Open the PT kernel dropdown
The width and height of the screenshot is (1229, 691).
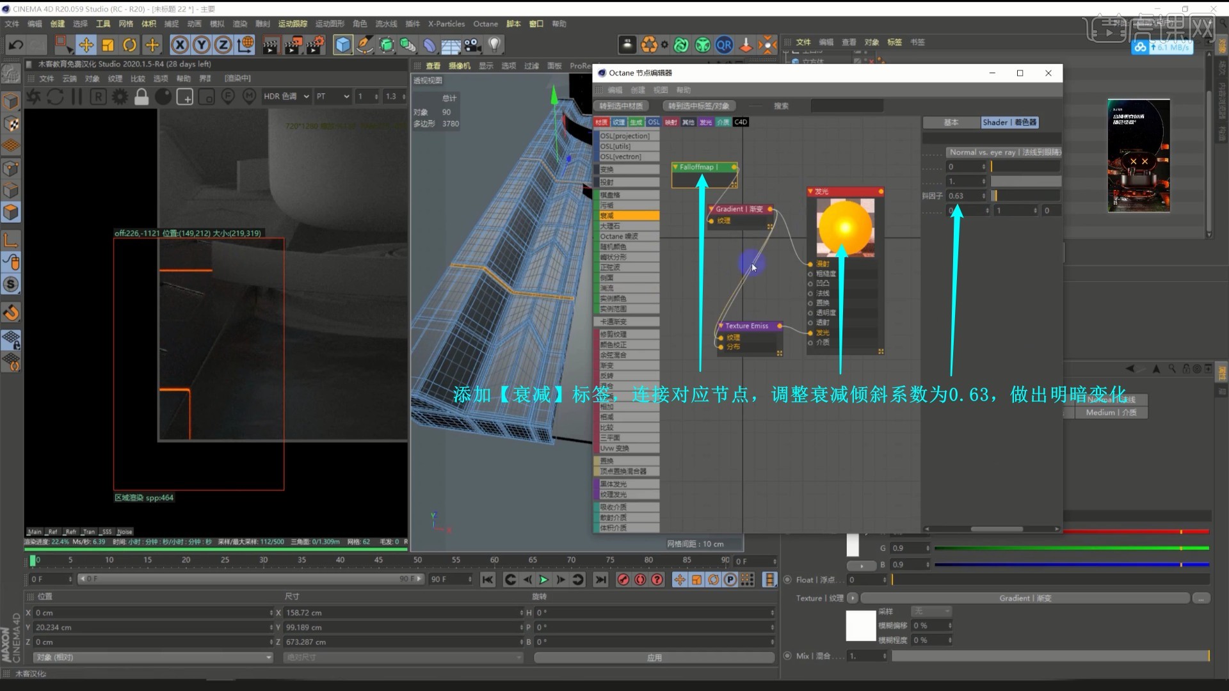tap(332, 97)
